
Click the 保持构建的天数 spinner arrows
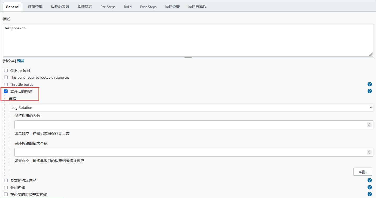point(369,125)
